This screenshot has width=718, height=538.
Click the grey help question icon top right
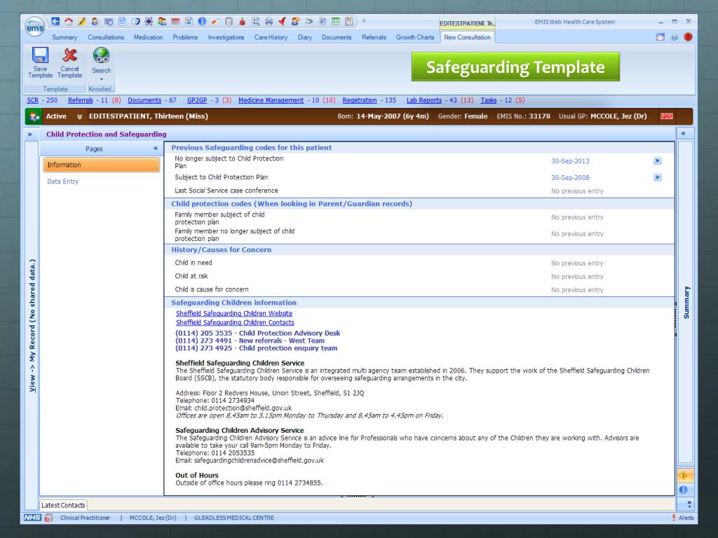674,37
